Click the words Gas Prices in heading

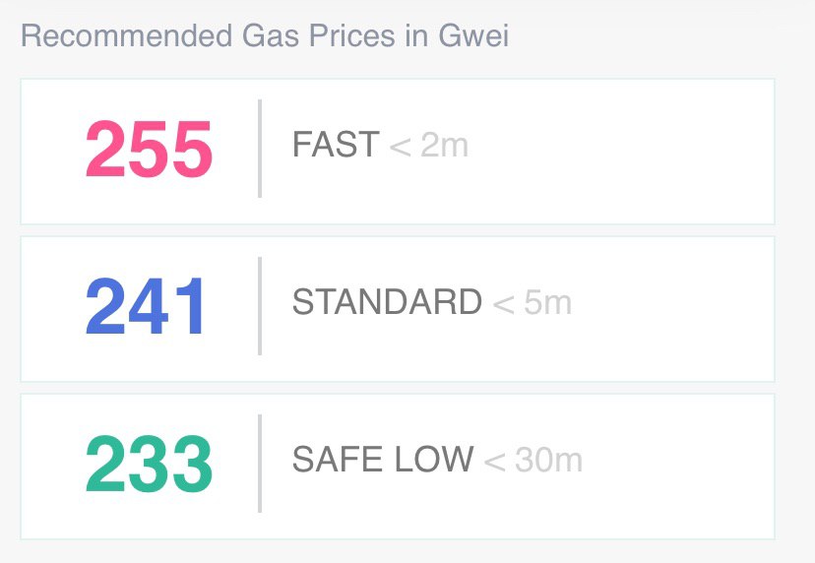319,35
